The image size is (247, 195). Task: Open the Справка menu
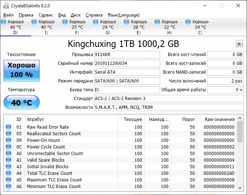[x=94, y=15]
